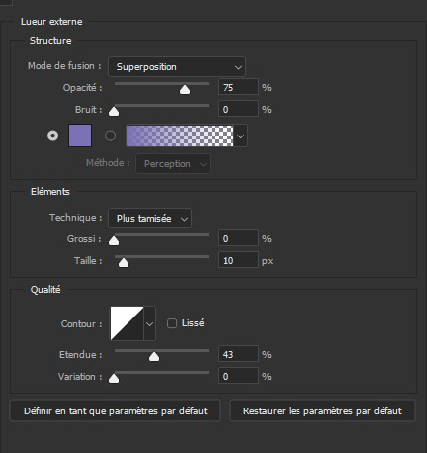Click the Contour curve thumbnail
Image resolution: width=427 pixels, height=453 pixels.
[127, 323]
